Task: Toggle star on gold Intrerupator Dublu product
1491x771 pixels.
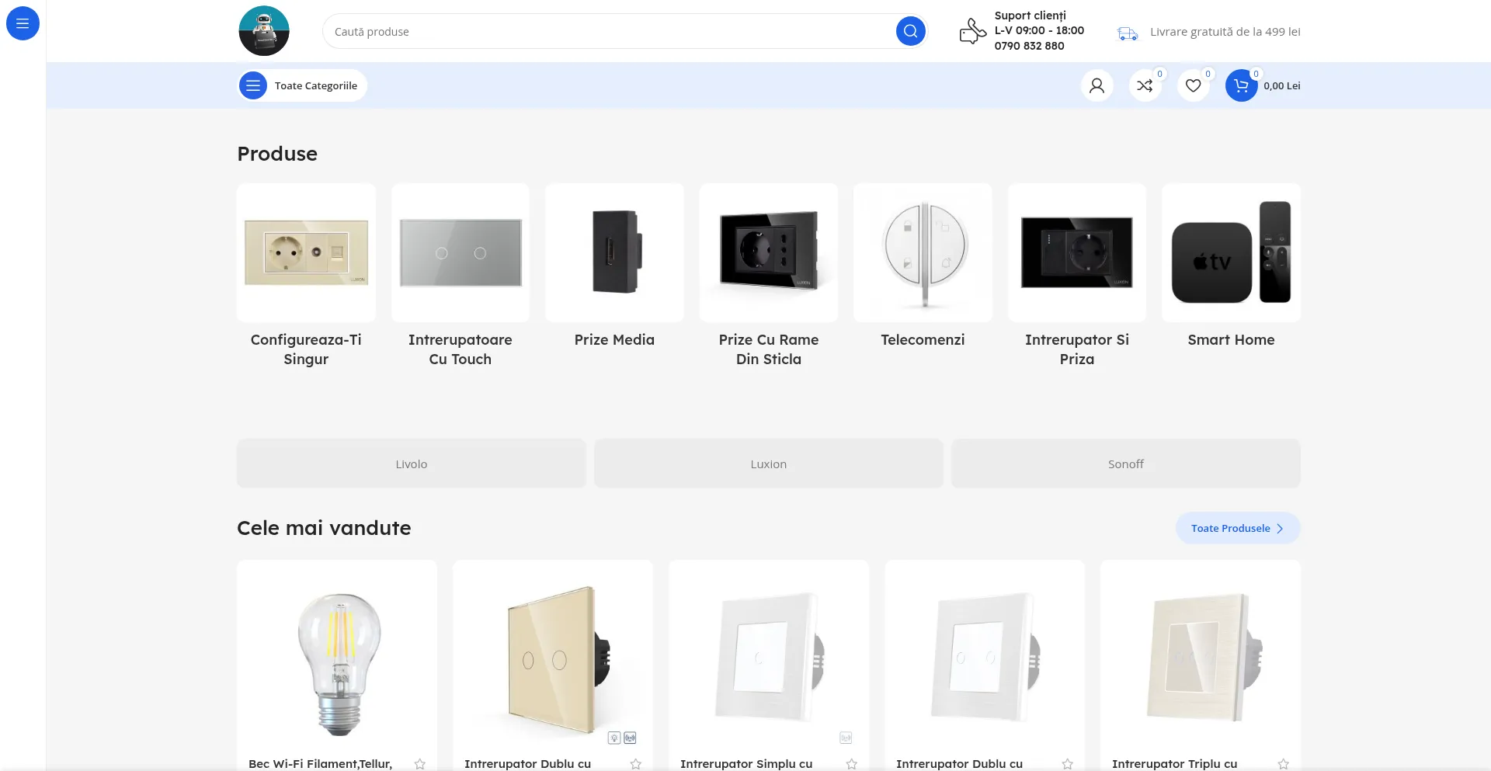Action: tap(636, 764)
